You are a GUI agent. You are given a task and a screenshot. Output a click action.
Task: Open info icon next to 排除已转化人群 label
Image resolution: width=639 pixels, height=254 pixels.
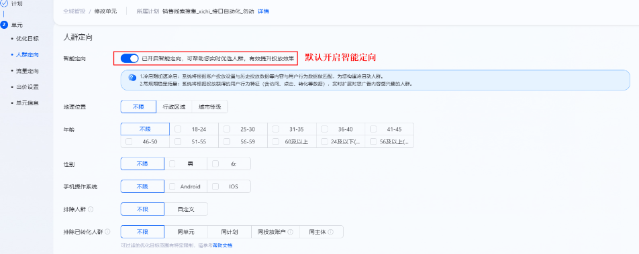coord(107,232)
